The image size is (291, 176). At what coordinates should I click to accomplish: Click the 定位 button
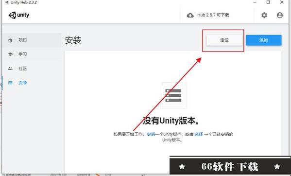coord(224,40)
